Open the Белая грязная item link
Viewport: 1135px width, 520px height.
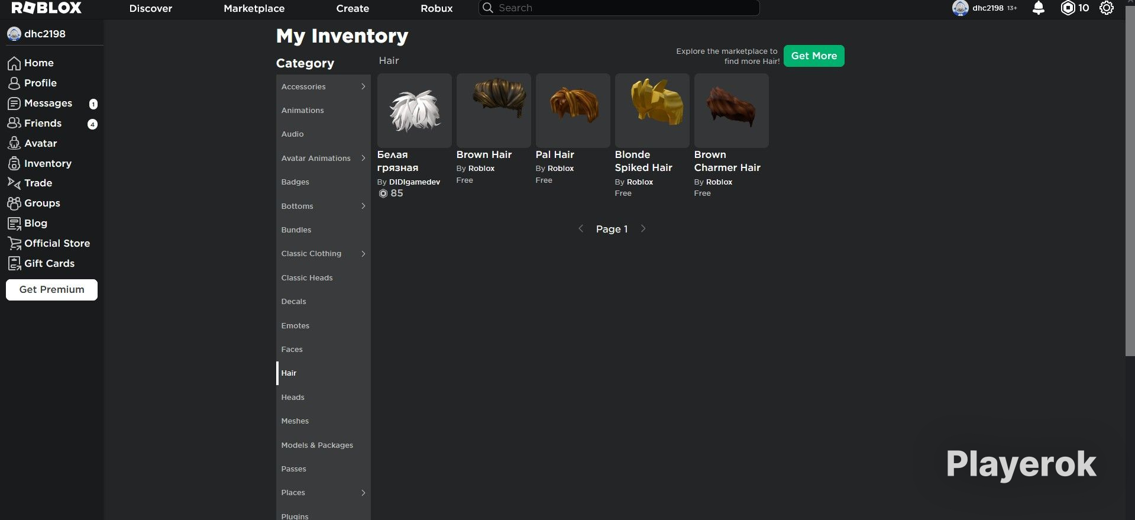[x=398, y=161]
